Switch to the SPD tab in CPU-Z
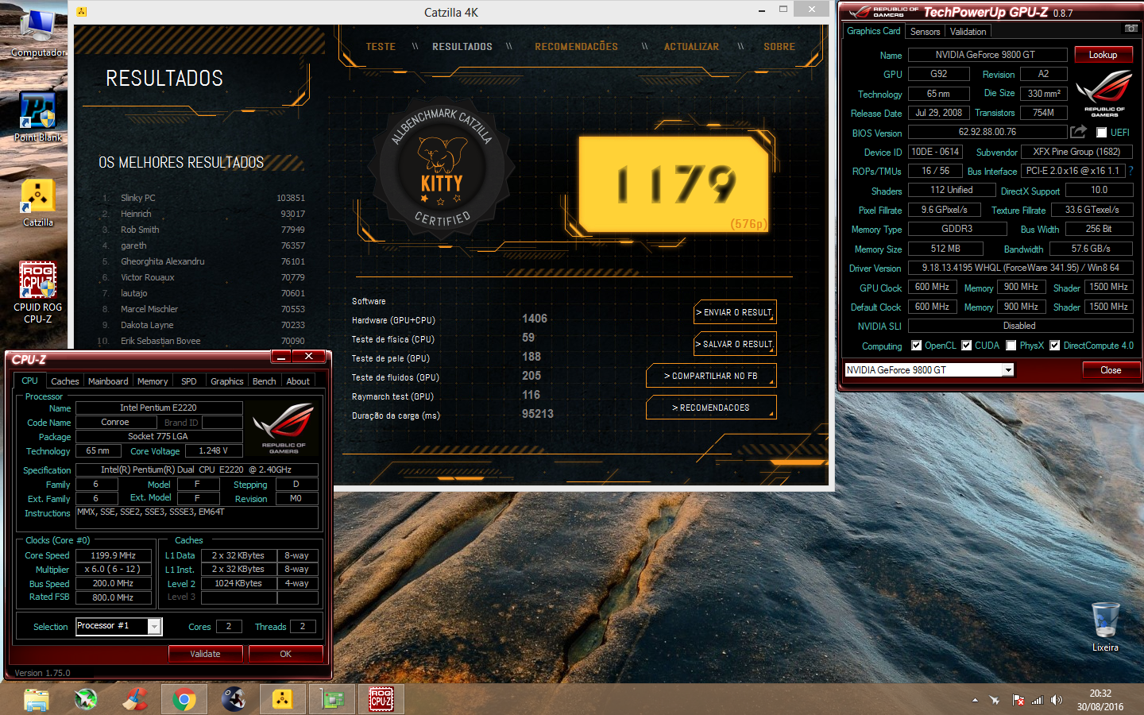Screen dimensions: 1144x715 pos(189,381)
